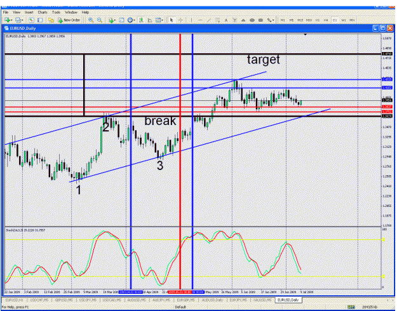Open the Periods clock icon
397x311 pixels.
tap(130, 20)
